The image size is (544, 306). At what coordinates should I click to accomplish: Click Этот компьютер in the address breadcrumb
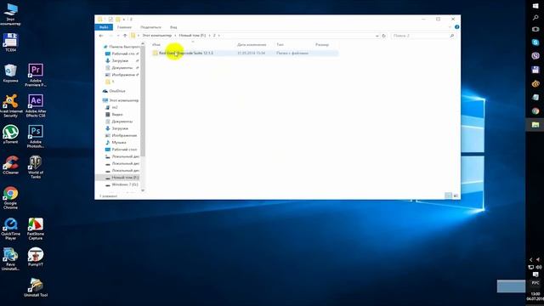pyautogui.click(x=156, y=36)
